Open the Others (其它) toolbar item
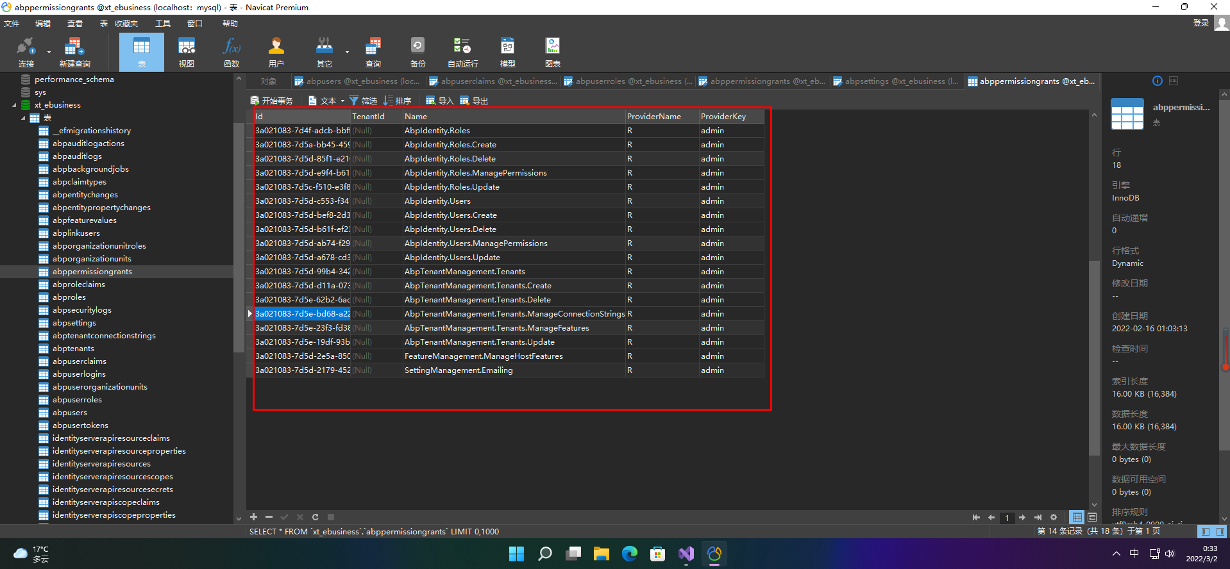Viewport: 1230px width, 569px height. click(x=324, y=52)
